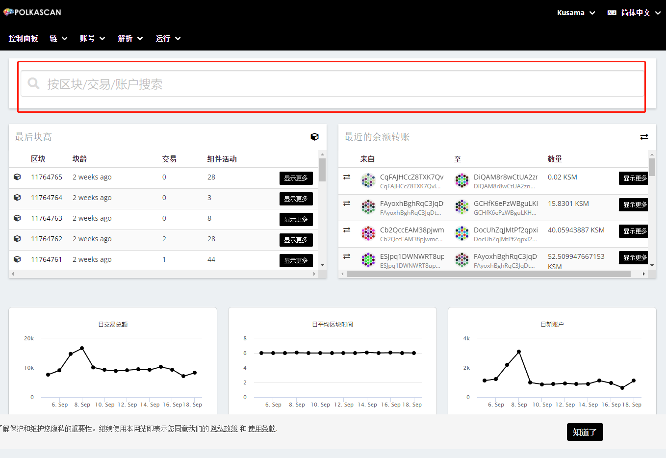
Task: Click the horizontal scrollbar under balance transfers
Action: [x=488, y=274]
